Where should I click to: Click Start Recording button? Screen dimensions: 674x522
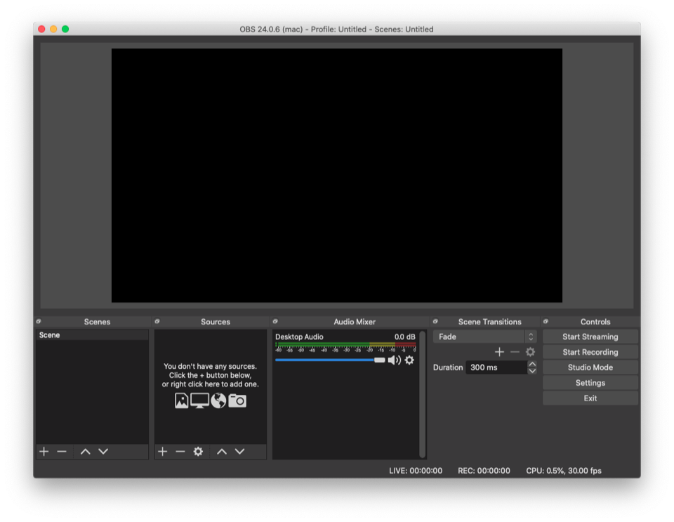(590, 352)
